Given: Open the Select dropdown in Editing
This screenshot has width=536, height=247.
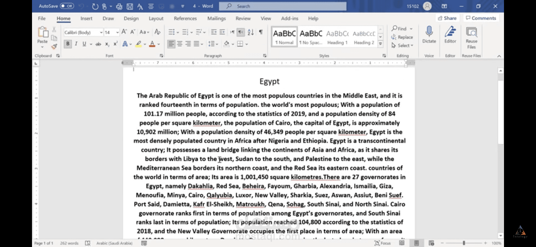Looking at the screenshot, I should [x=402, y=45].
